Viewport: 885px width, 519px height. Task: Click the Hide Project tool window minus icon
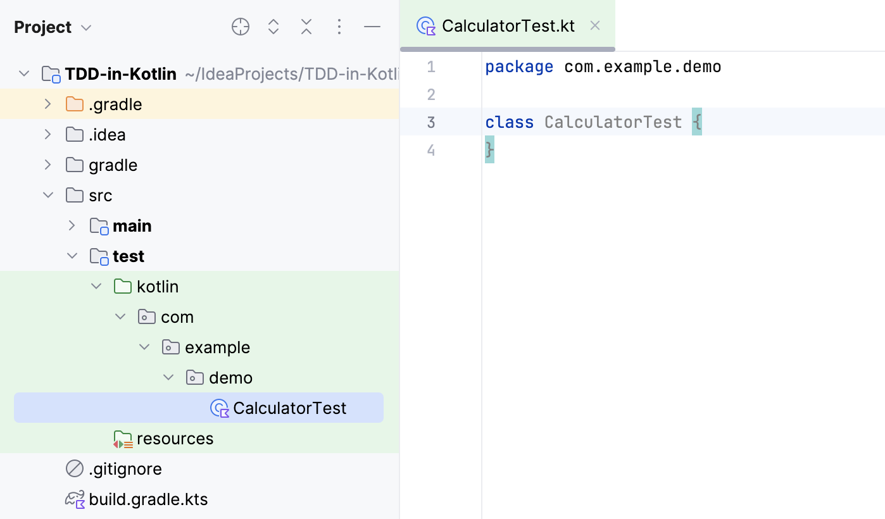coord(372,27)
